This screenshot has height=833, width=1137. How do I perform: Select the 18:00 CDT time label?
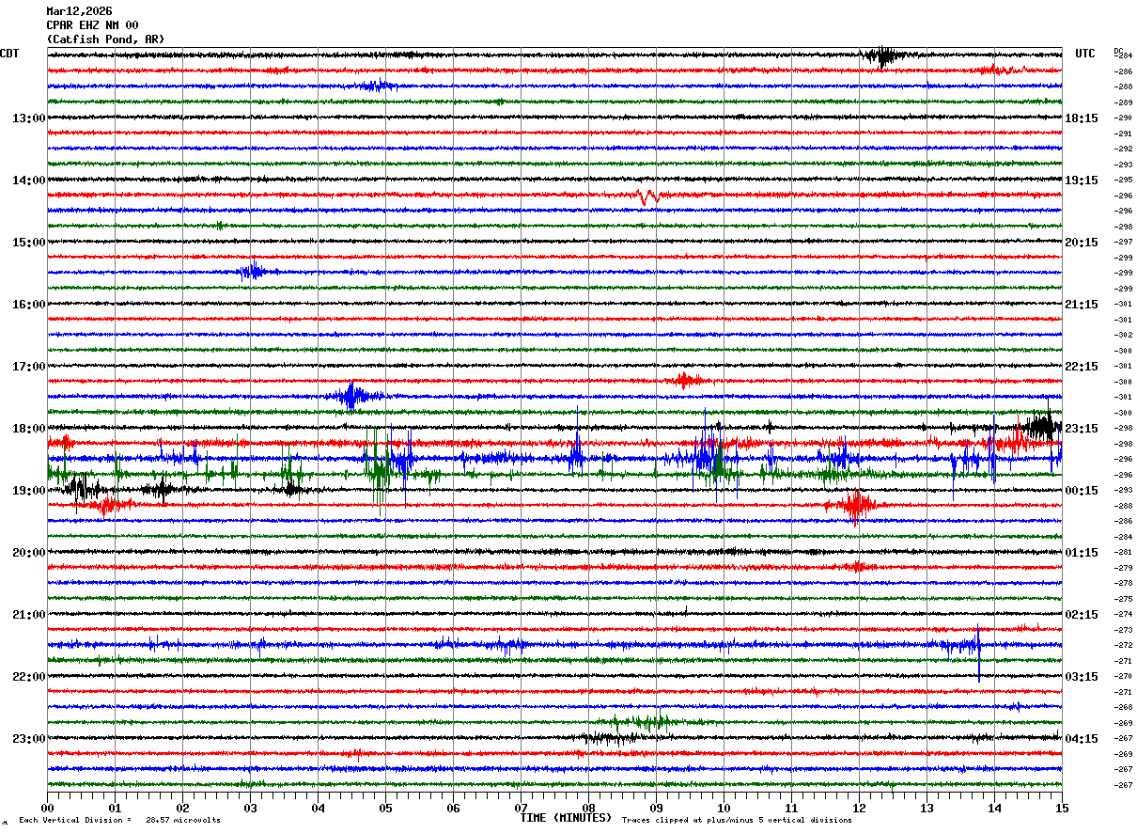[x=29, y=428]
